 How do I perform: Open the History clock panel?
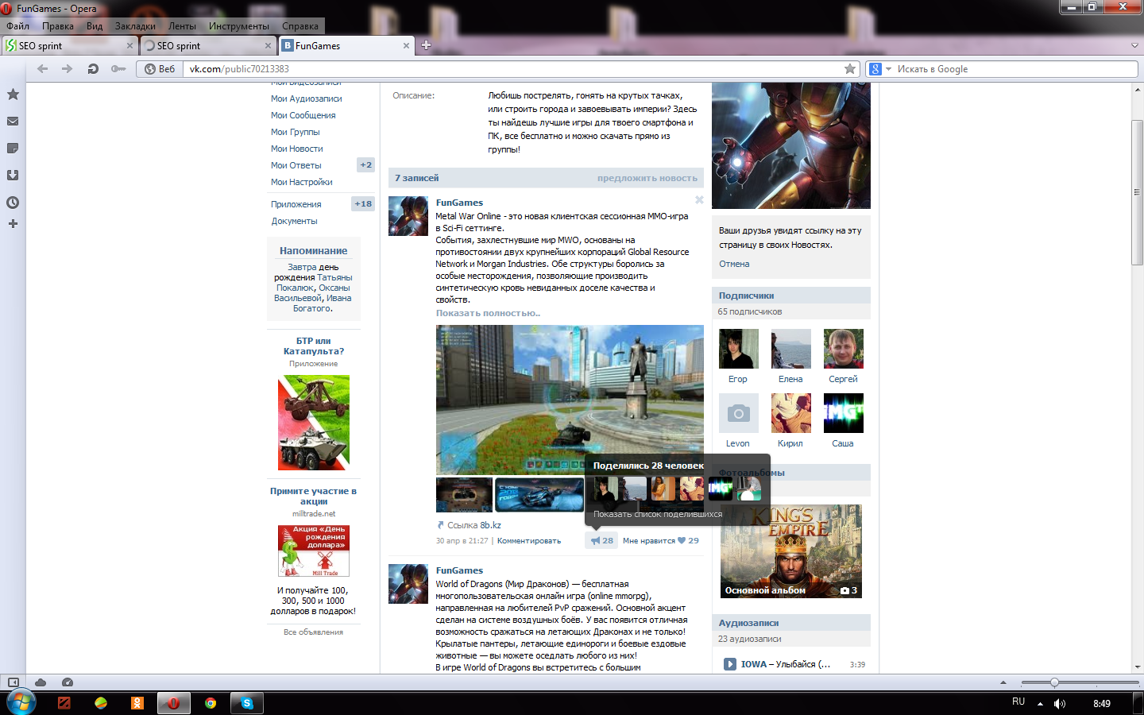[x=13, y=203]
